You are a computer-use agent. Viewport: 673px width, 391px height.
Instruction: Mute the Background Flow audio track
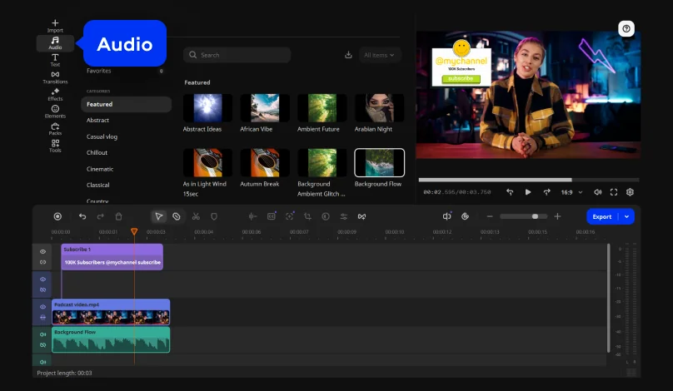(43, 334)
